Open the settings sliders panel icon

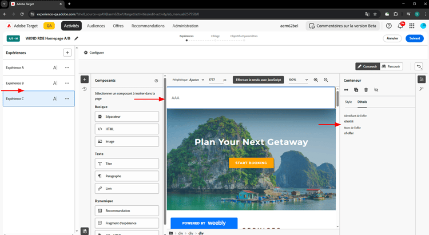point(422,79)
